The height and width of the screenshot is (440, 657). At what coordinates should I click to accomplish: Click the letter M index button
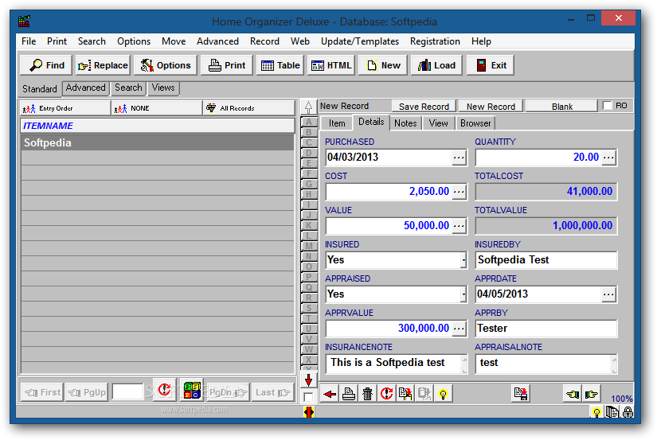point(308,246)
